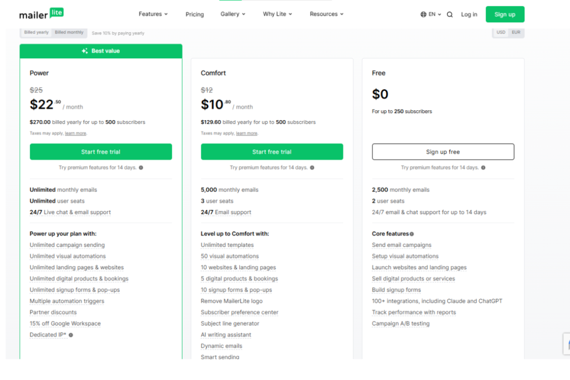
Task: Click info icon beside Power trial note
Action: tap(141, 167)
